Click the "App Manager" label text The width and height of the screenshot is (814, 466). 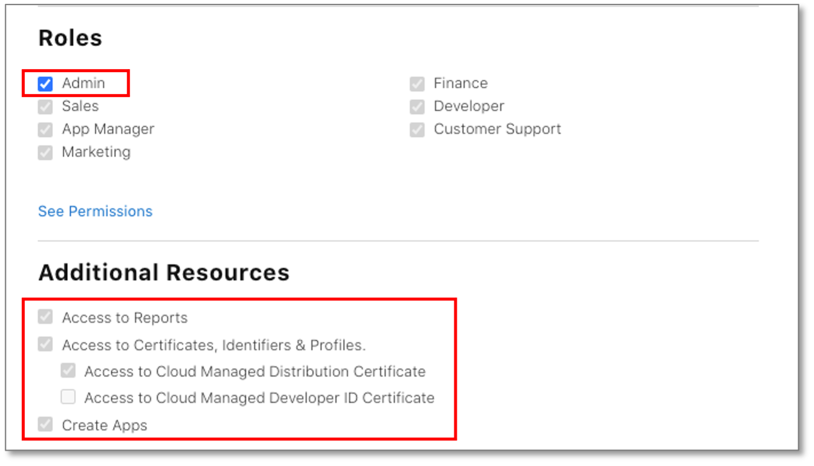click(x=108, y=129)
